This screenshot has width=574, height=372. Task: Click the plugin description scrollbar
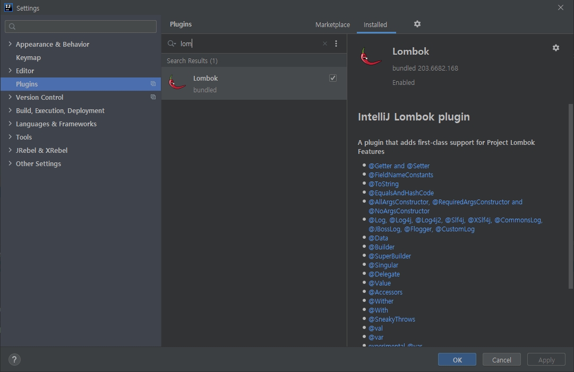coord(571,196)
